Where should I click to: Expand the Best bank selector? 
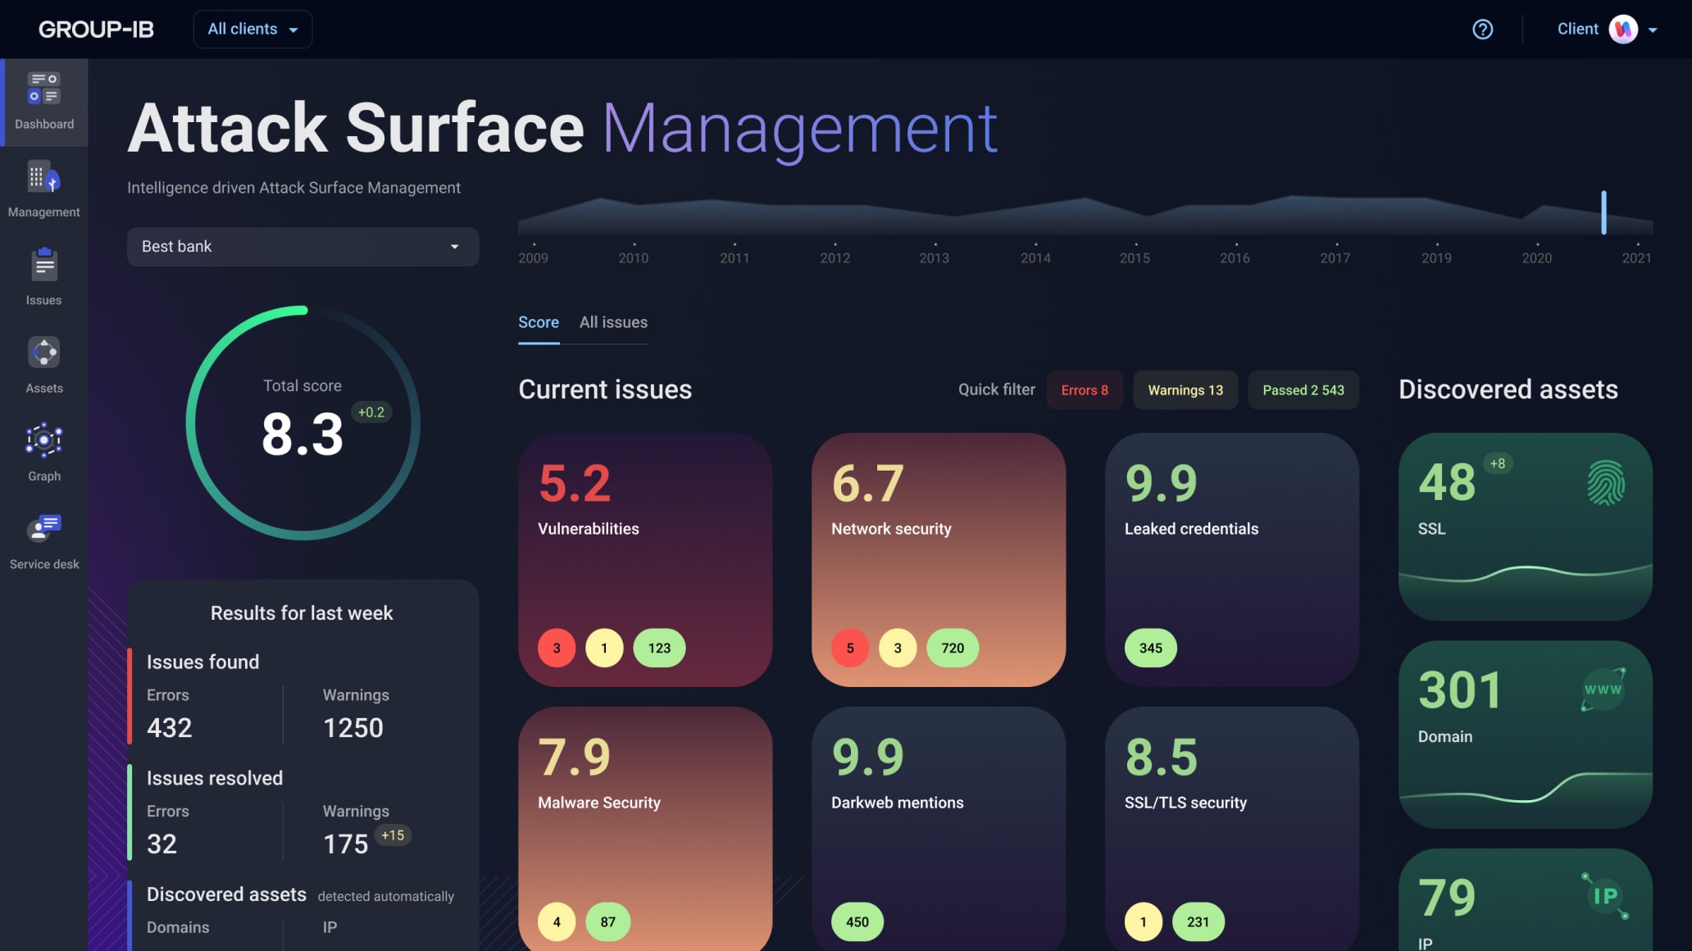pyautogui.click(x=302, y=247)
